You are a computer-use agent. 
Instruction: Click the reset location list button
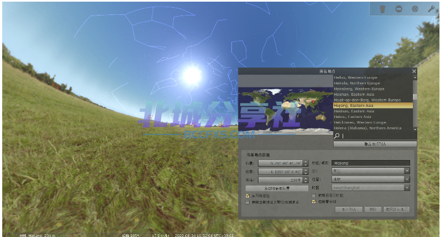[x=375, y=144]
